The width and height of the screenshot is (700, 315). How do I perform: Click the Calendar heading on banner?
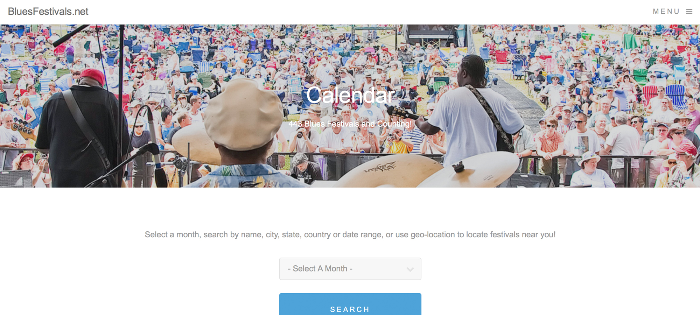tap(350, 95)
